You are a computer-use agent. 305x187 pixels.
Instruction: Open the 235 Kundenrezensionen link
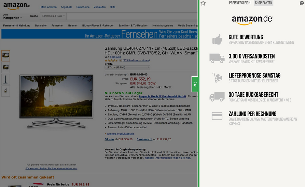click(x=136, y=60)
